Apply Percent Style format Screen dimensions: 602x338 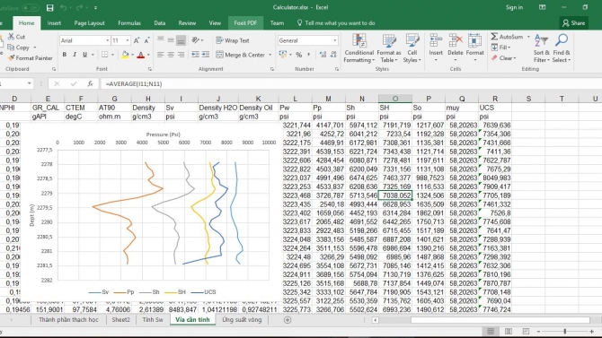[x=298, y=55]
